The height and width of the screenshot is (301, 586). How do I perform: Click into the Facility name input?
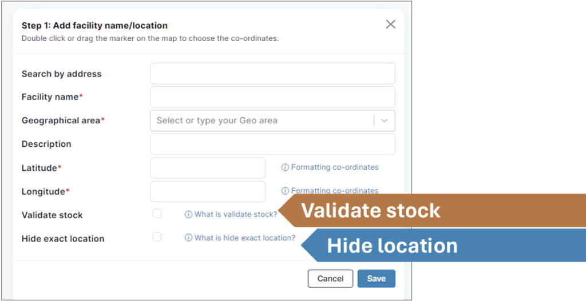[272, 97]
